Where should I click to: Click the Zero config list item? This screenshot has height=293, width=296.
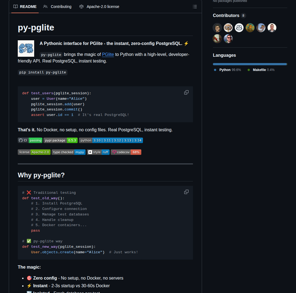(75, 278)
